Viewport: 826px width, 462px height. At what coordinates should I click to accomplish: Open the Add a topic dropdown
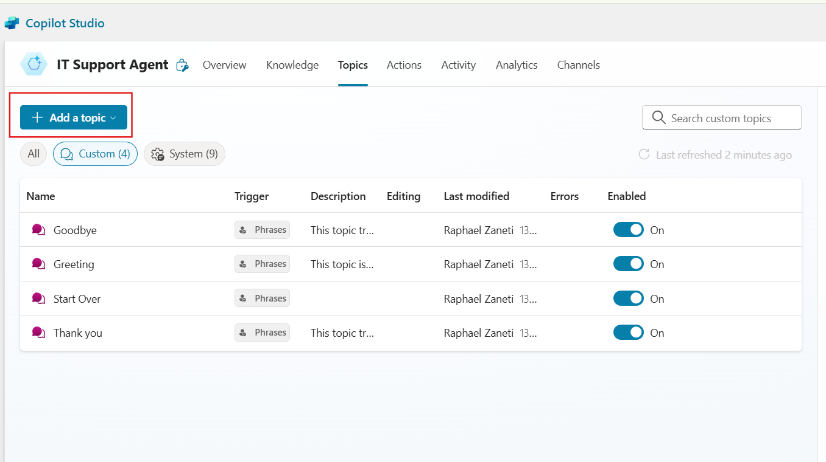74,117
